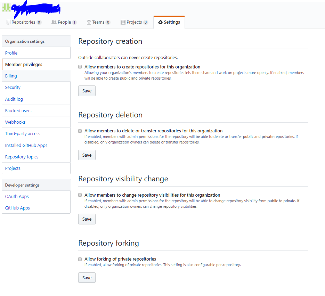Screen dimensions: 325x296
Task: Save the Repository forking setting
Action: pos(87,278)
